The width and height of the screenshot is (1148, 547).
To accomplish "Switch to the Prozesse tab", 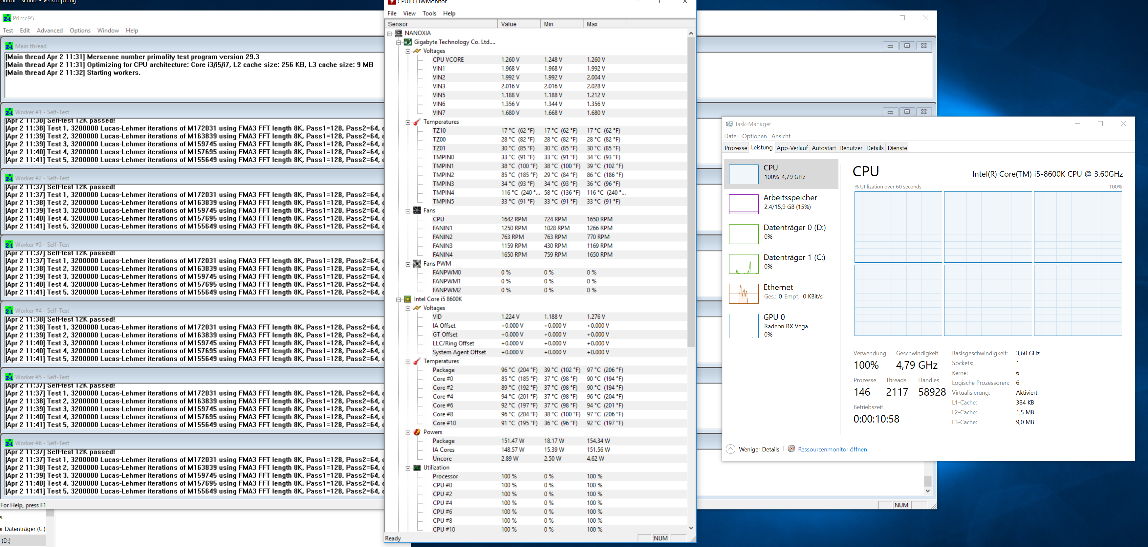I will (735, 148).
